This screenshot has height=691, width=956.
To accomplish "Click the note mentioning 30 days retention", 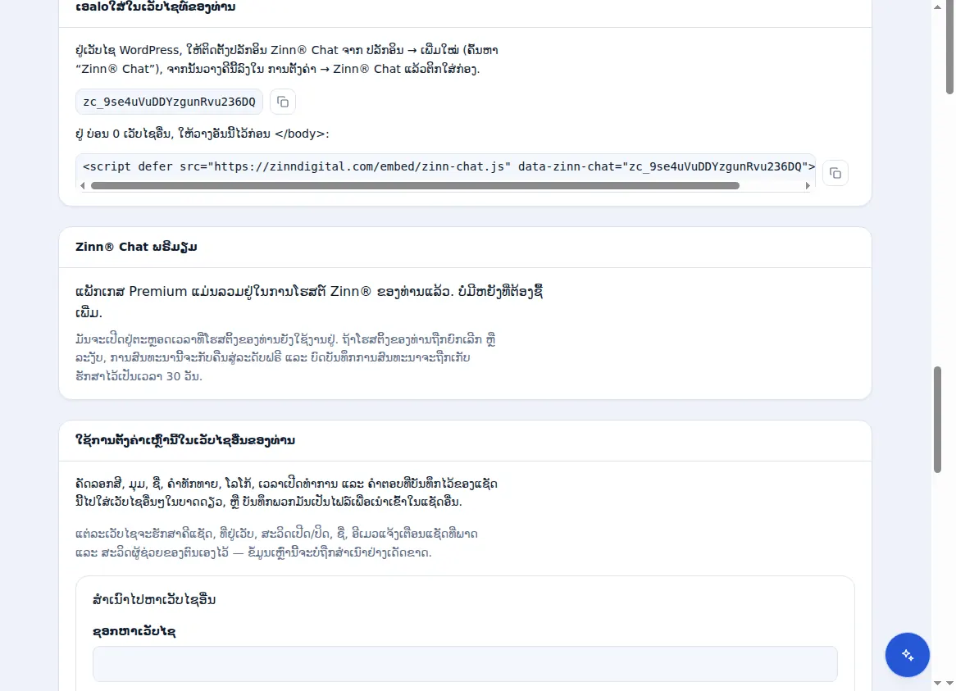I will (x=285, y=357).
